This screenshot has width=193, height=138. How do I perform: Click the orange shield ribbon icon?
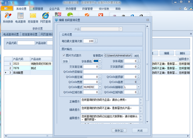[87, 15]
